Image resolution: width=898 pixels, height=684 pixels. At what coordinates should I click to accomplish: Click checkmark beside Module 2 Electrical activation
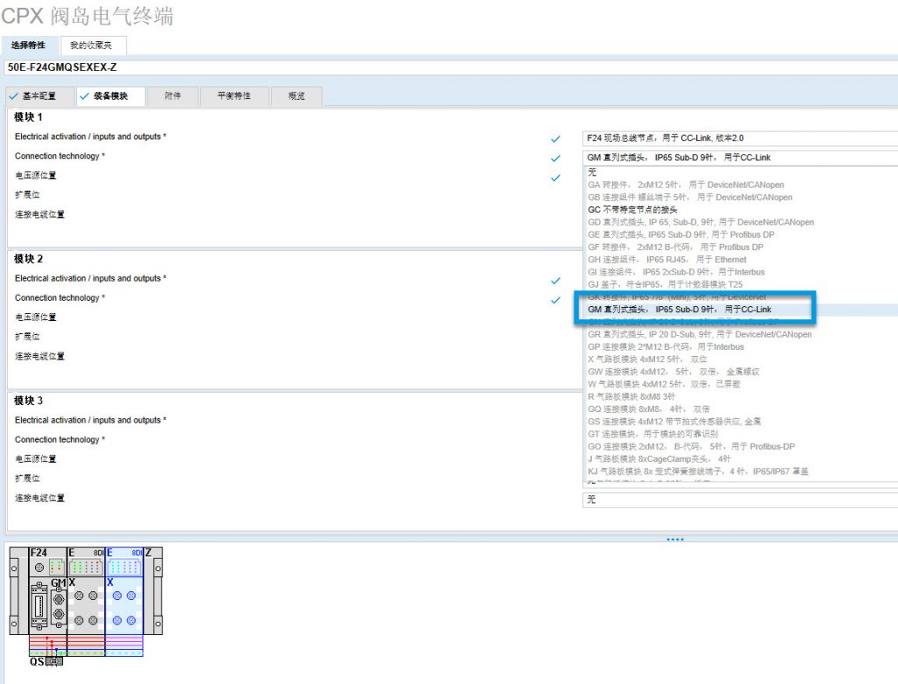[555, 281]
